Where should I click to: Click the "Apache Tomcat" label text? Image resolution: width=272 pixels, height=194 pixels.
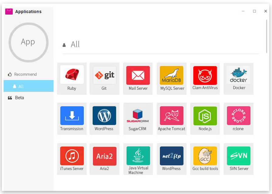coord(171,129)
